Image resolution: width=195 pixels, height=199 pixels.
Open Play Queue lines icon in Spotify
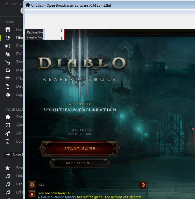(x=8, y=78)
